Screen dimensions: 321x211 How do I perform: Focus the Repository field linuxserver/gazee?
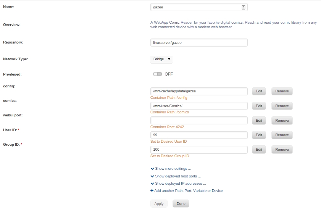pyautogui.click(x=199, y=43)
